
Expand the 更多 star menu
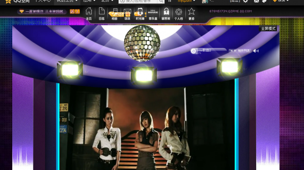192,13
